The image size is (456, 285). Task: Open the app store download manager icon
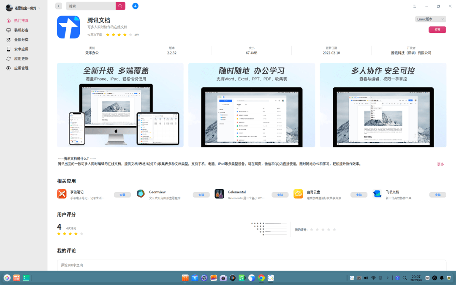(135, 6)
